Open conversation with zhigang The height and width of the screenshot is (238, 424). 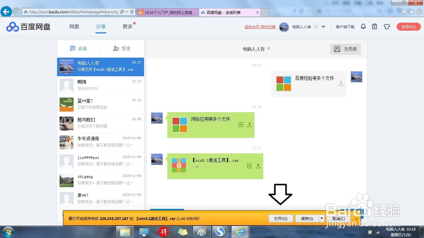[100, 180]
